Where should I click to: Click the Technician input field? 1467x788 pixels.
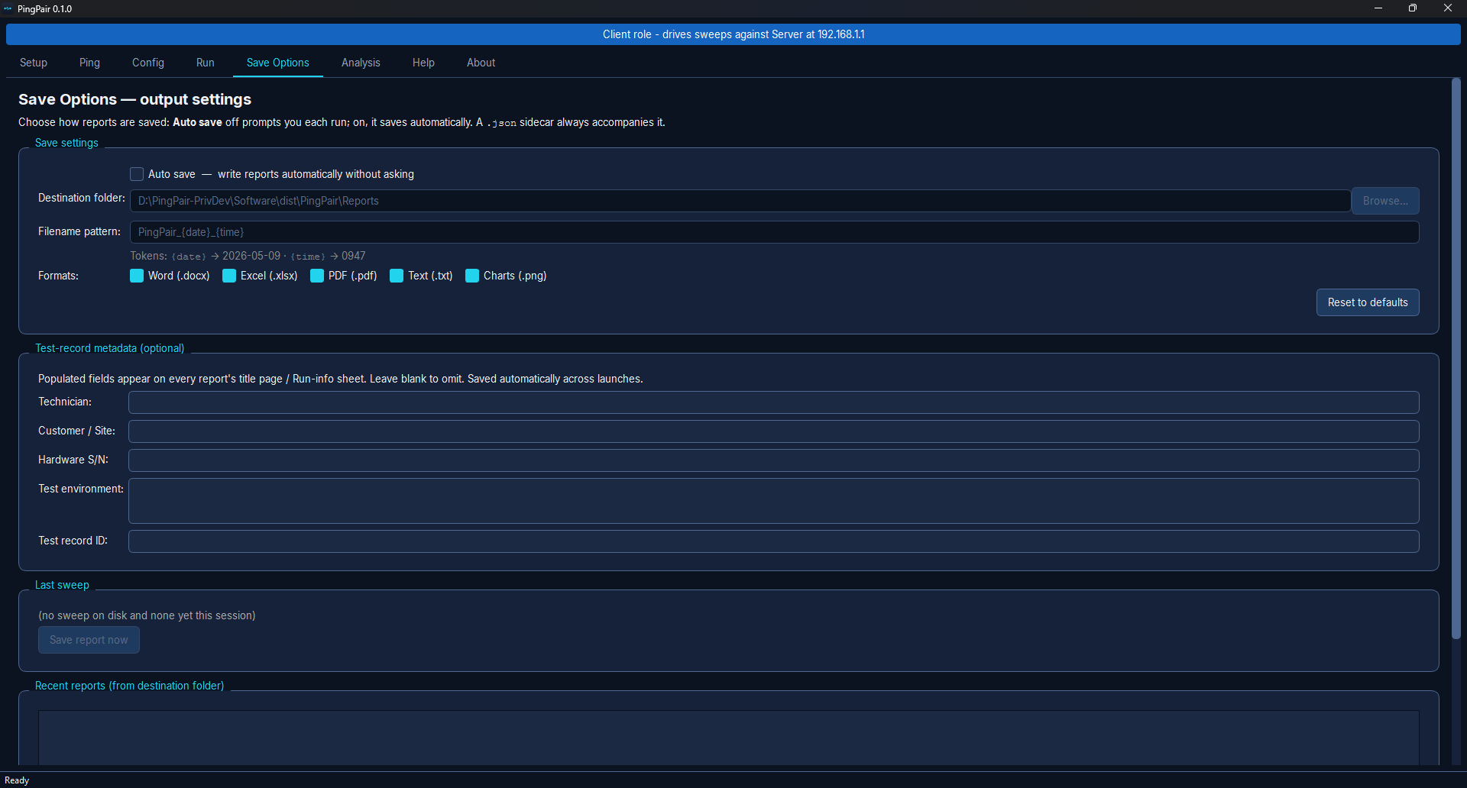(x=774, y=402)
